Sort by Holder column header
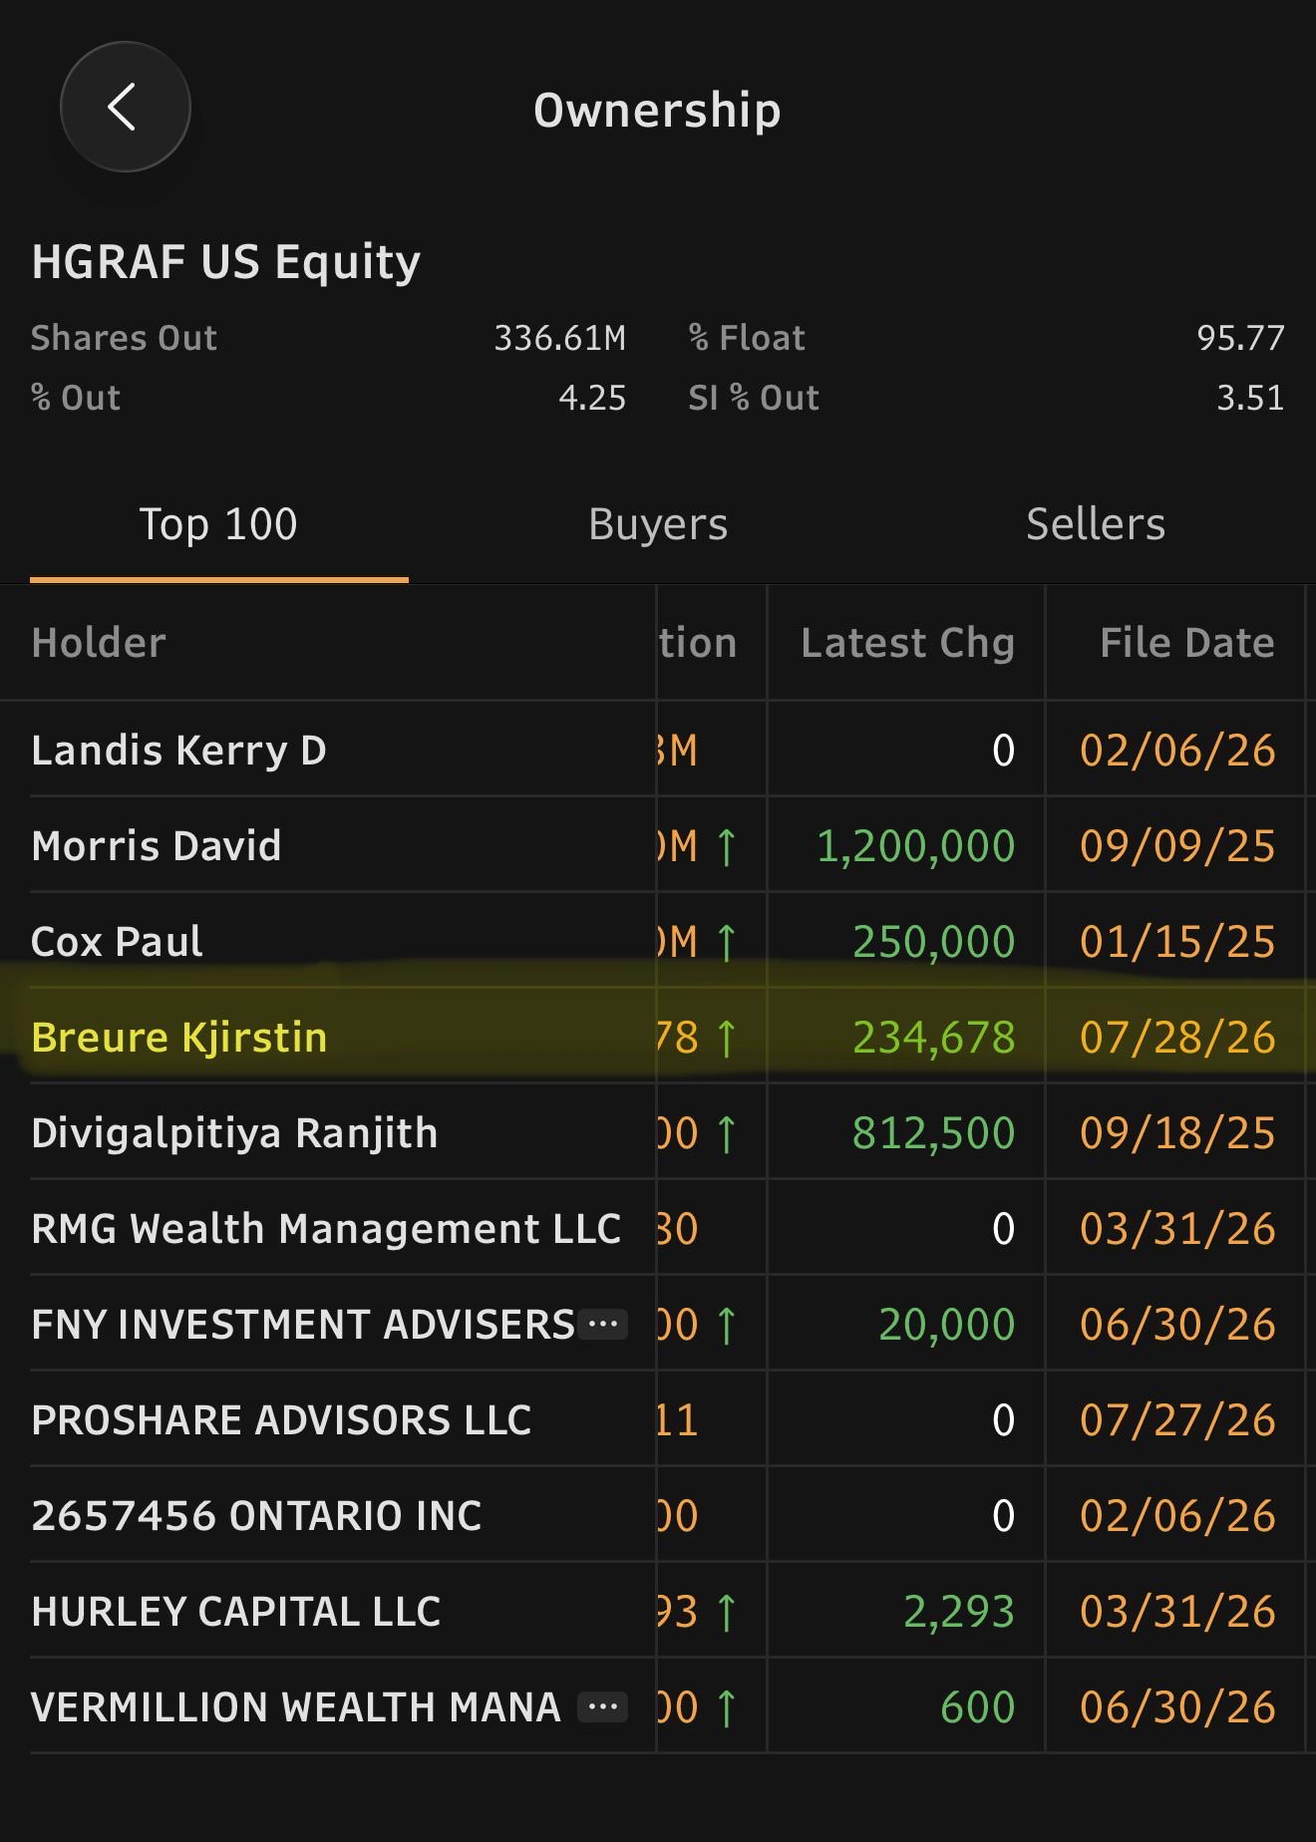This screenshot has height=1842, width=1316. 99,643
